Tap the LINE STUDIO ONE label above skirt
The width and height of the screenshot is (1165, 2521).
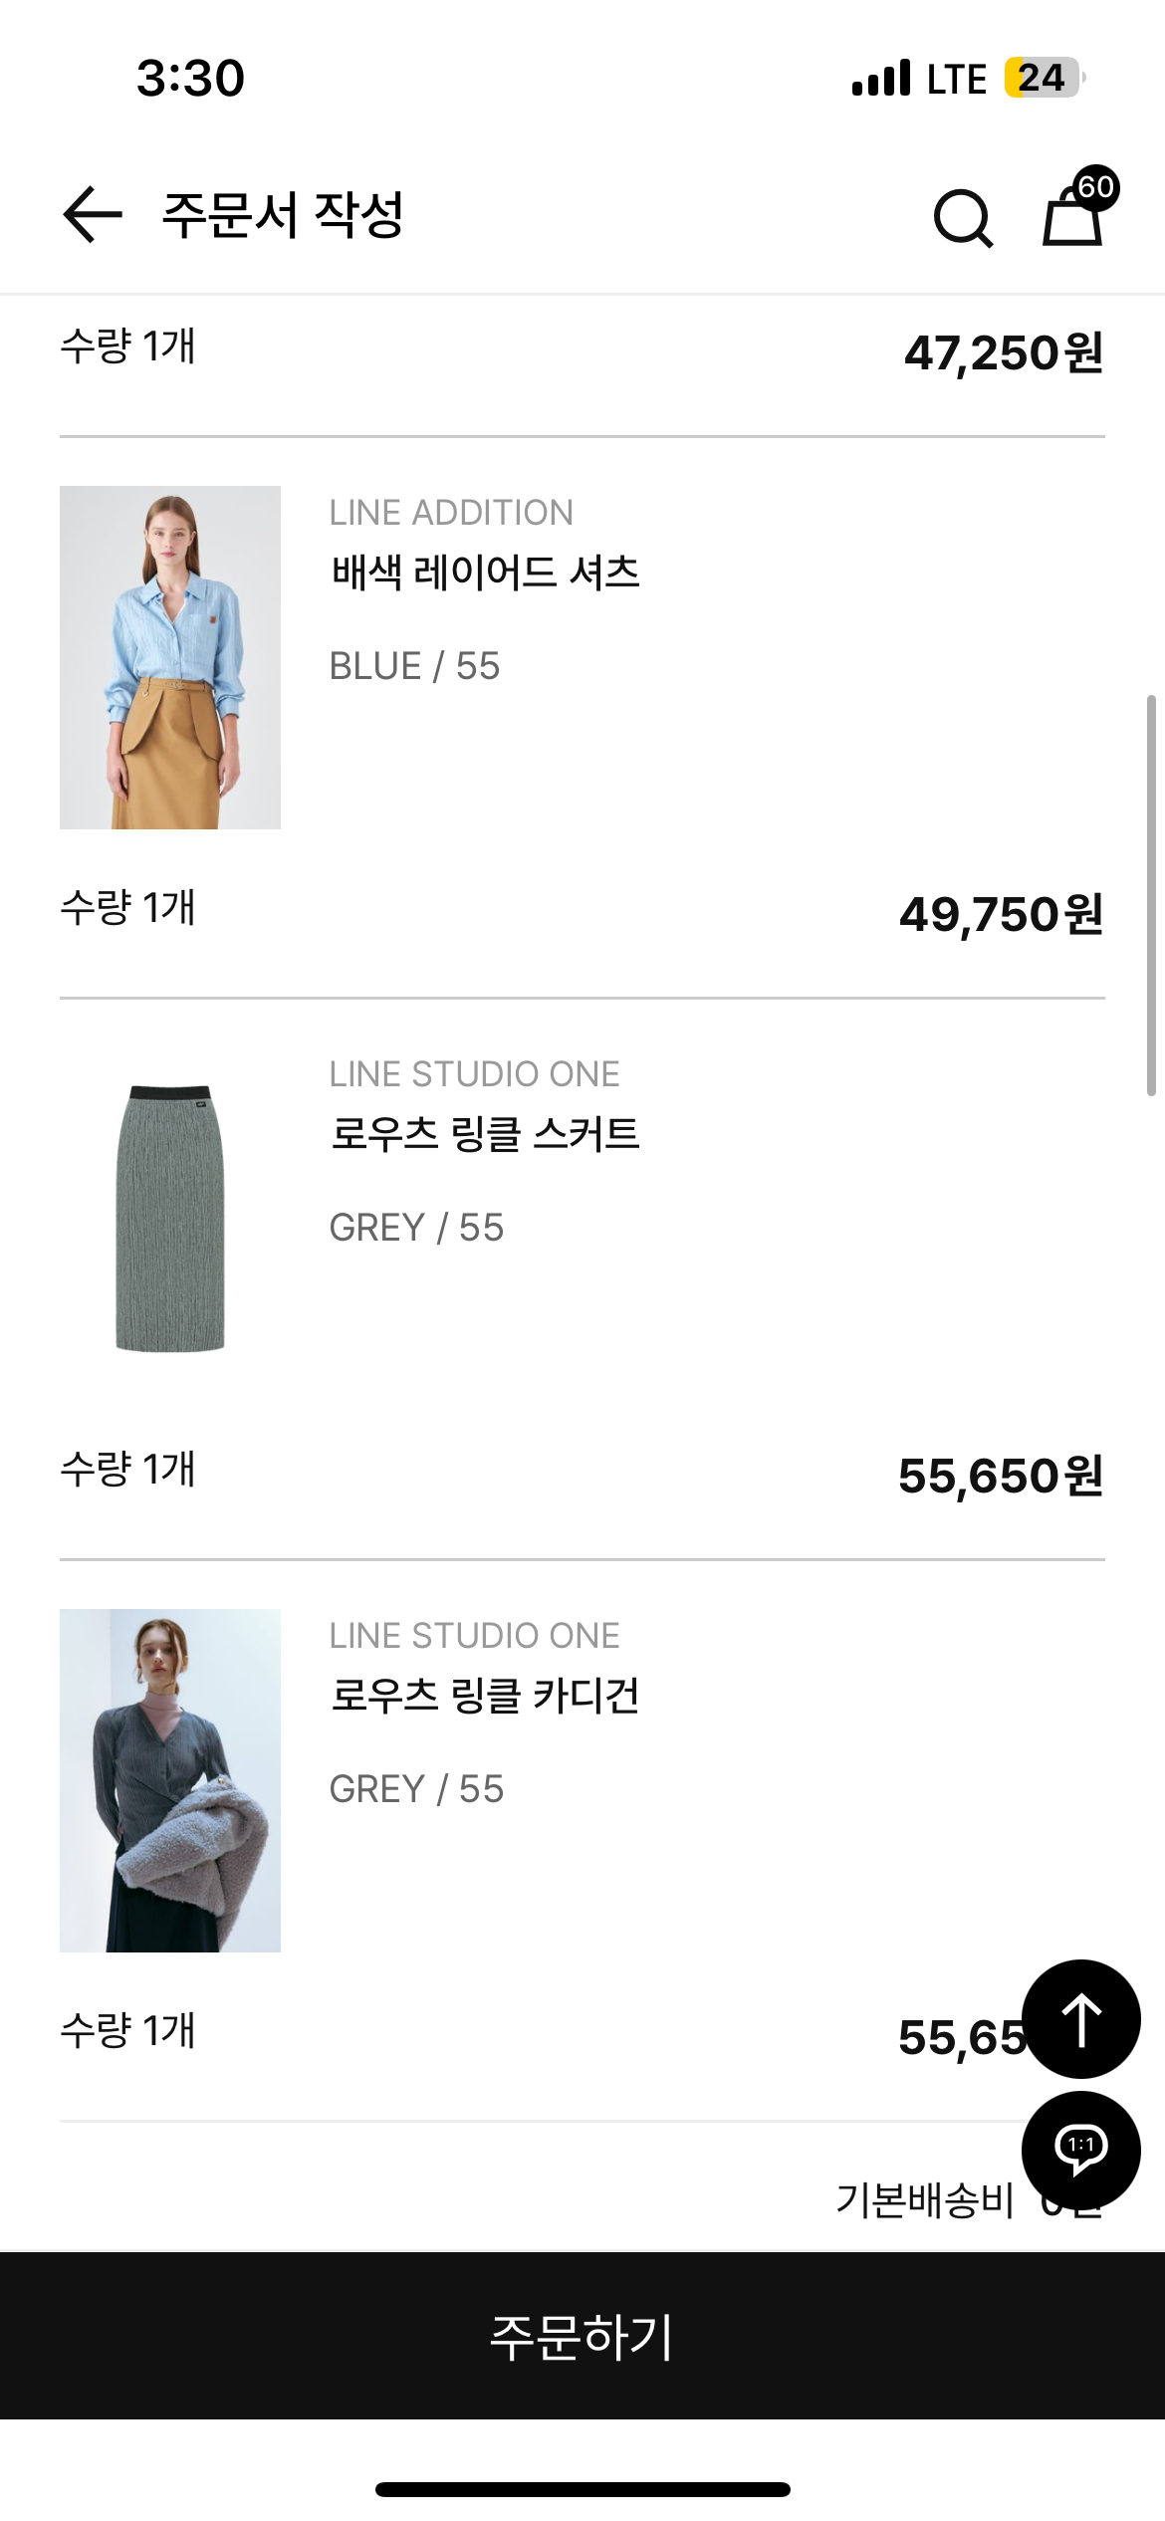pos(474,1074)
